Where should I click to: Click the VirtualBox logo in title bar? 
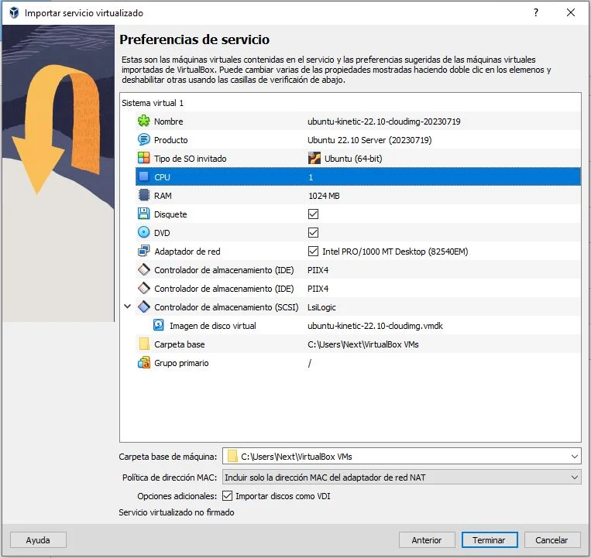tap(14, 12)
